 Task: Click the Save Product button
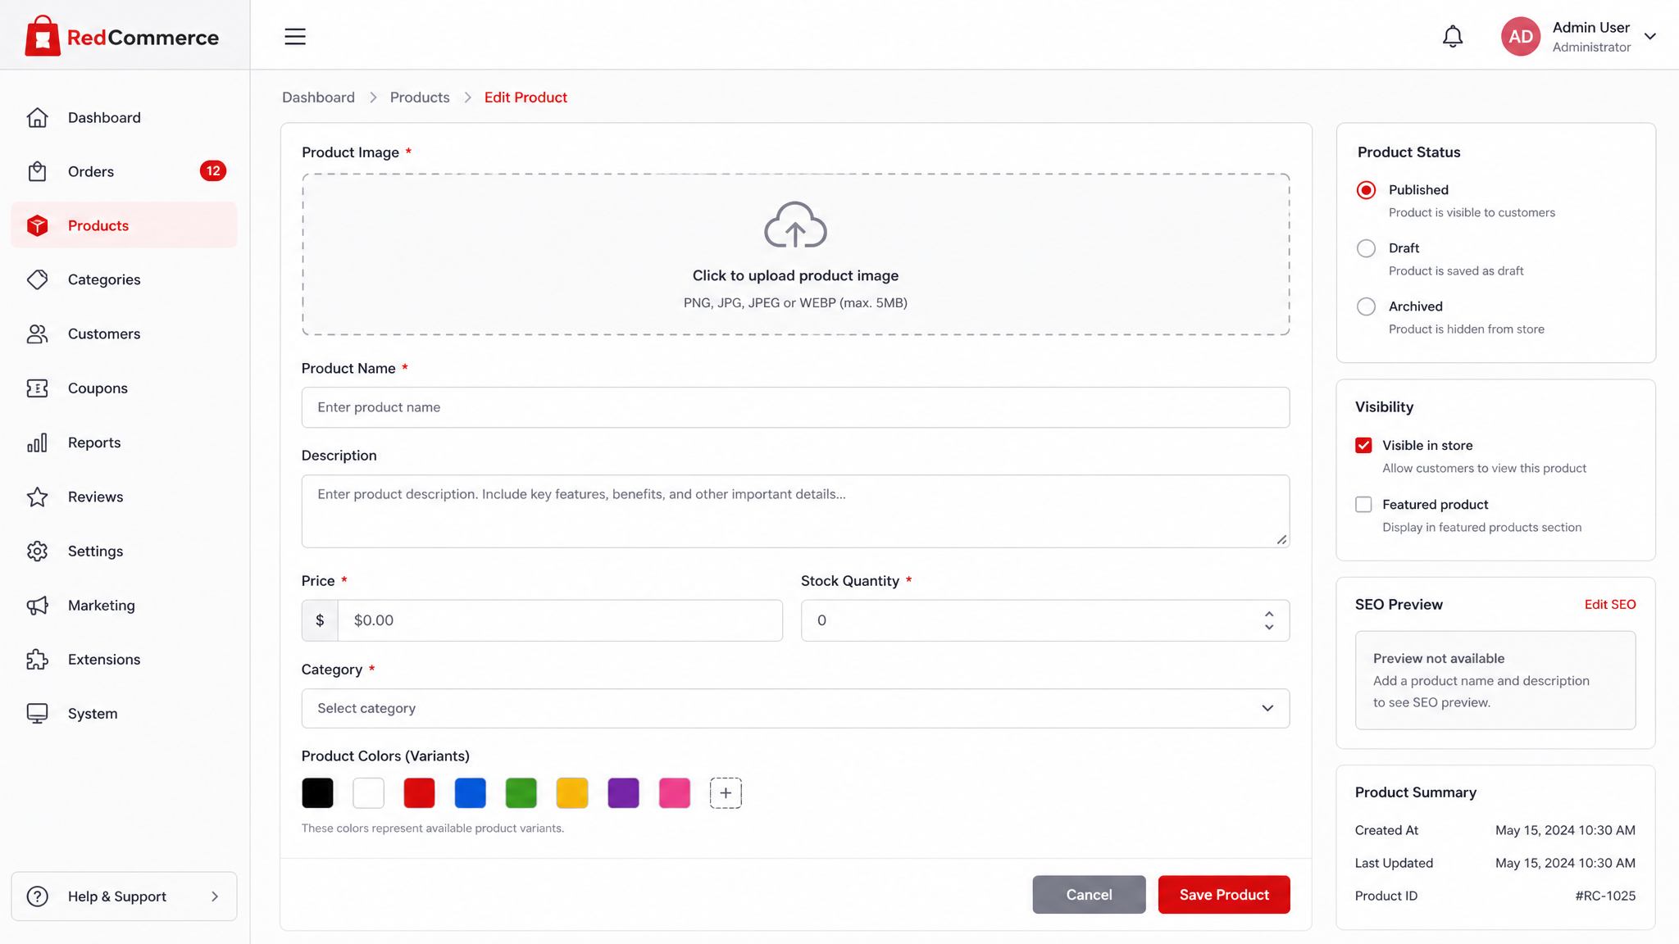pyautogui.click(x=1224, y=895)
